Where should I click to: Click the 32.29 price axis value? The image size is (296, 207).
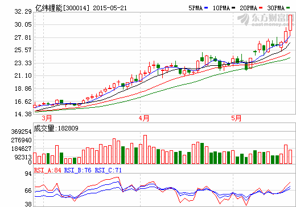pyautogui.click(x=23, y=11)
